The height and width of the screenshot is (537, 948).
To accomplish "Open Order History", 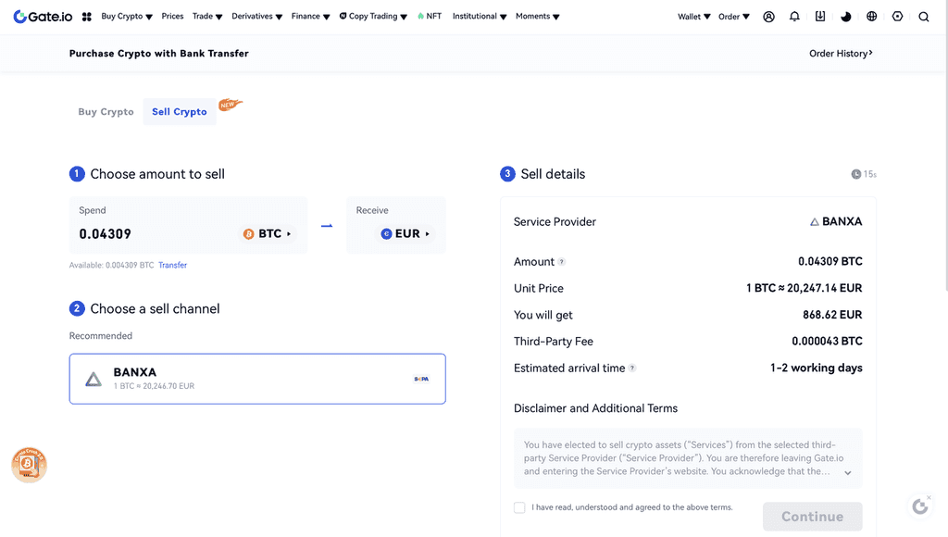I will coord(841,54).
